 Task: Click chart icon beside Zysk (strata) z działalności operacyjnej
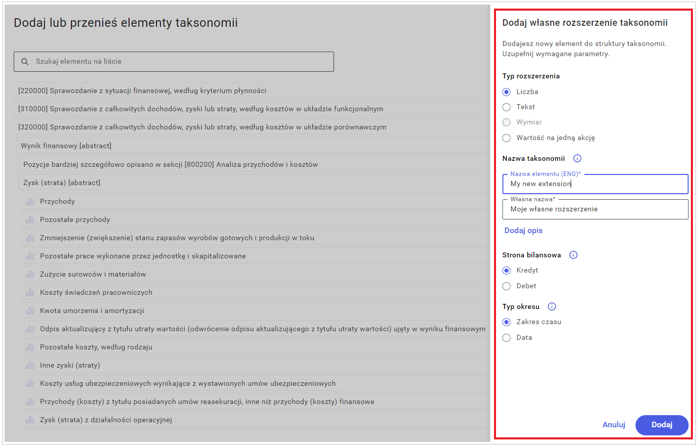30,420
